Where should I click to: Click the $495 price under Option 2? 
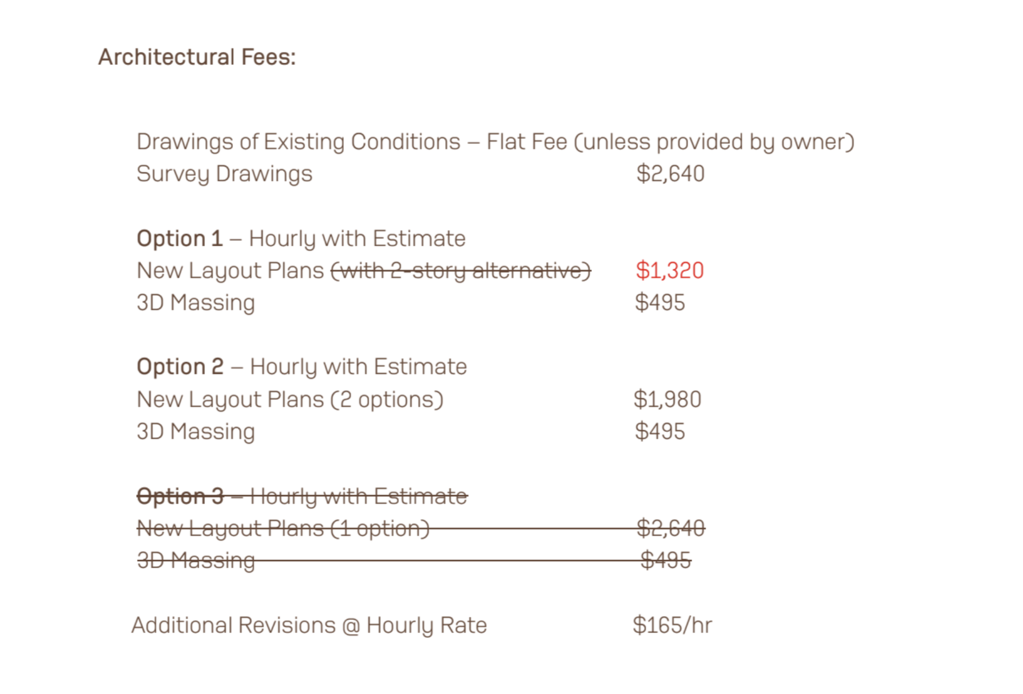[660, 432]
